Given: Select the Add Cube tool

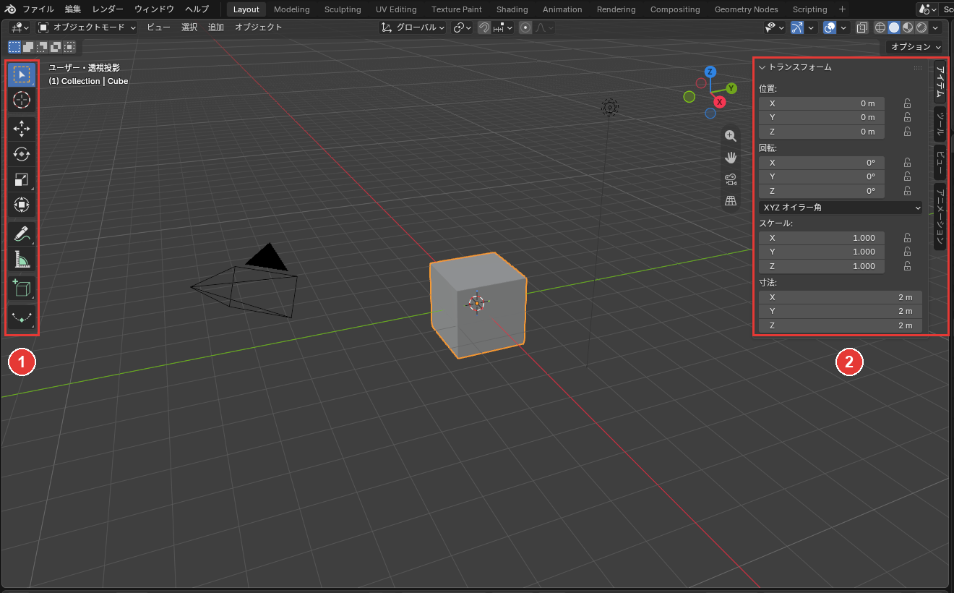Looking at the screenshot, I should 22,288.
